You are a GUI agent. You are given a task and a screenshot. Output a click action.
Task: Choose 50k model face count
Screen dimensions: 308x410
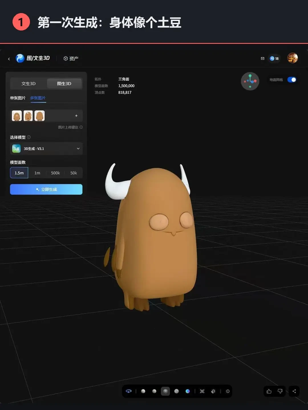click(x=74, y=173)
